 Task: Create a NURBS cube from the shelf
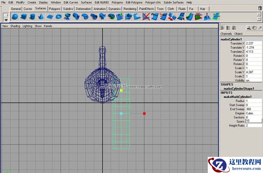[24, 17]
